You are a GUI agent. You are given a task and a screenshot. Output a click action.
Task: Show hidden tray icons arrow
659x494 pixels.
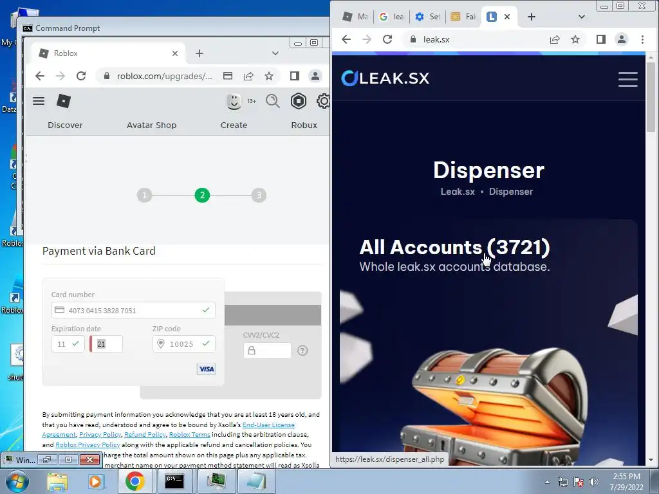[547, 482]
